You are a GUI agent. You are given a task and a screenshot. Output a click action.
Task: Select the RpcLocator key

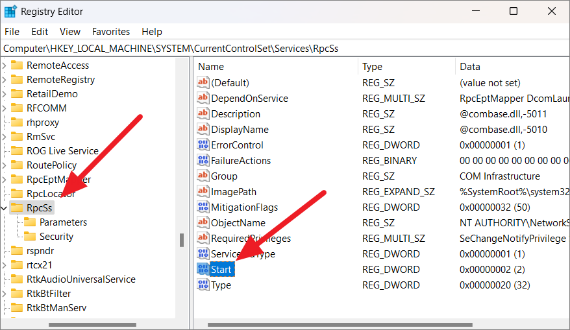[51, 194]
